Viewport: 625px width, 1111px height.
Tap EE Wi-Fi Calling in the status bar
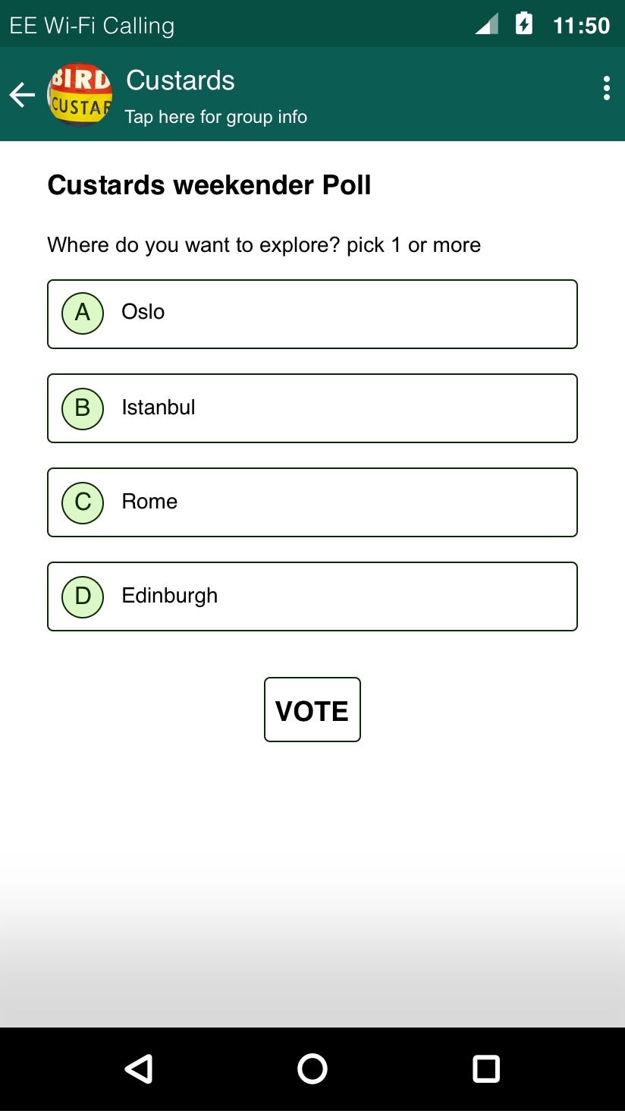pyautogui.click(x=90, y=24)
